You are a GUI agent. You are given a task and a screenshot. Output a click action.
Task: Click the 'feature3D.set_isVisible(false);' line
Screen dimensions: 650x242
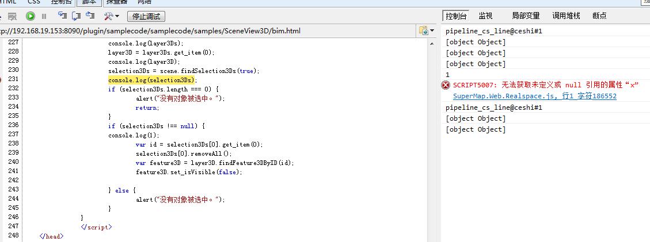click(189, 172)
